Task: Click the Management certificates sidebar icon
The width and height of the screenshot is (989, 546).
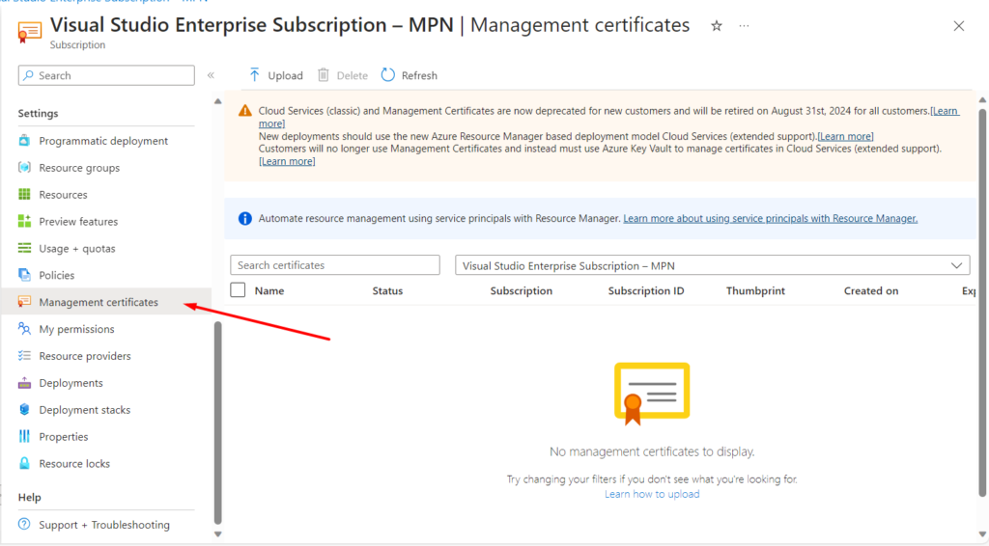Action: 24,302
